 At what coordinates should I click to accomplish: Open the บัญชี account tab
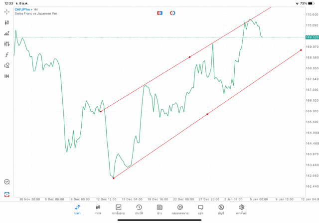point(221,210)
